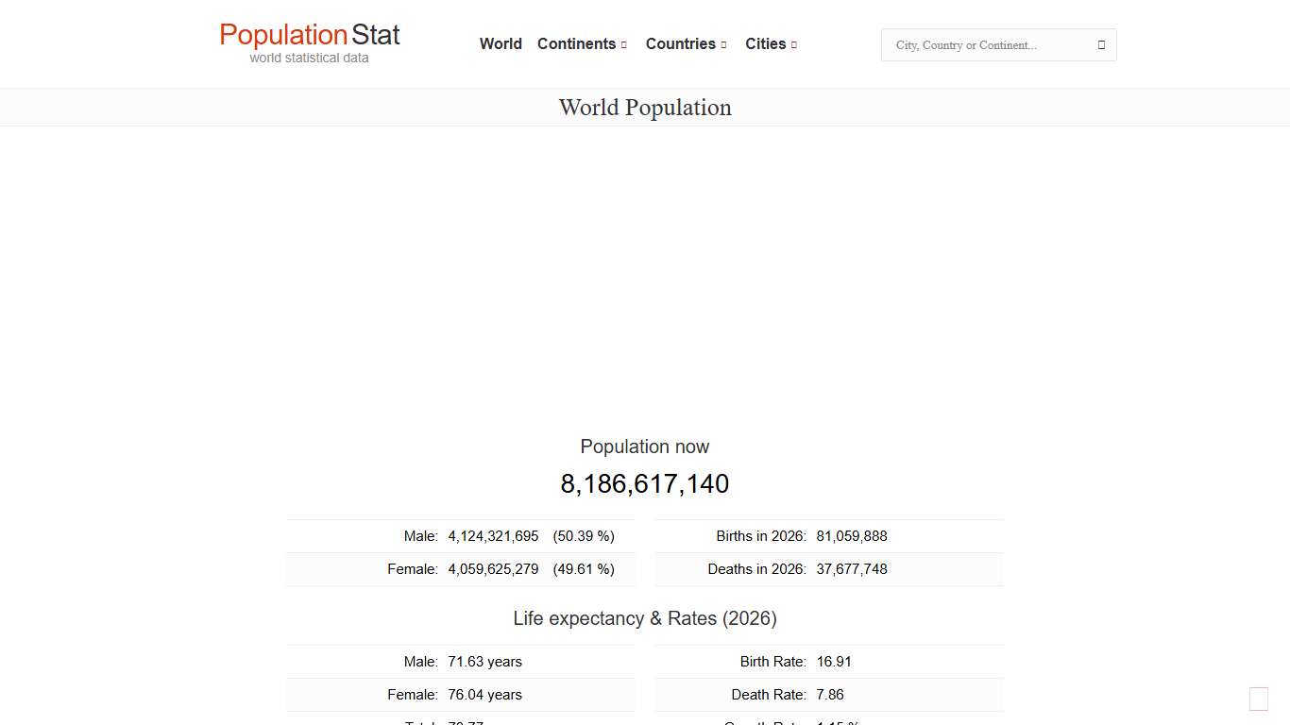Click the orange Population wordmark
The image size is (1290, 725).
click(x=283, y=35)
